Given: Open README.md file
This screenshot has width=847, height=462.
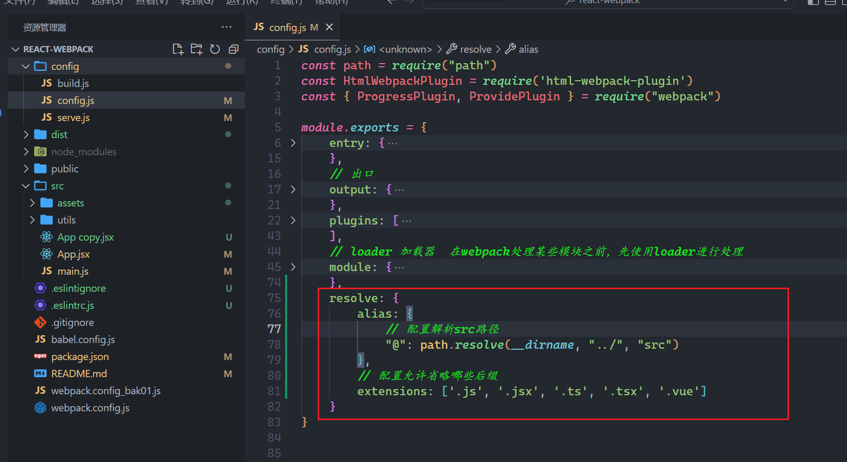Looking at the screenshot, I should click(x=126, y=374).
